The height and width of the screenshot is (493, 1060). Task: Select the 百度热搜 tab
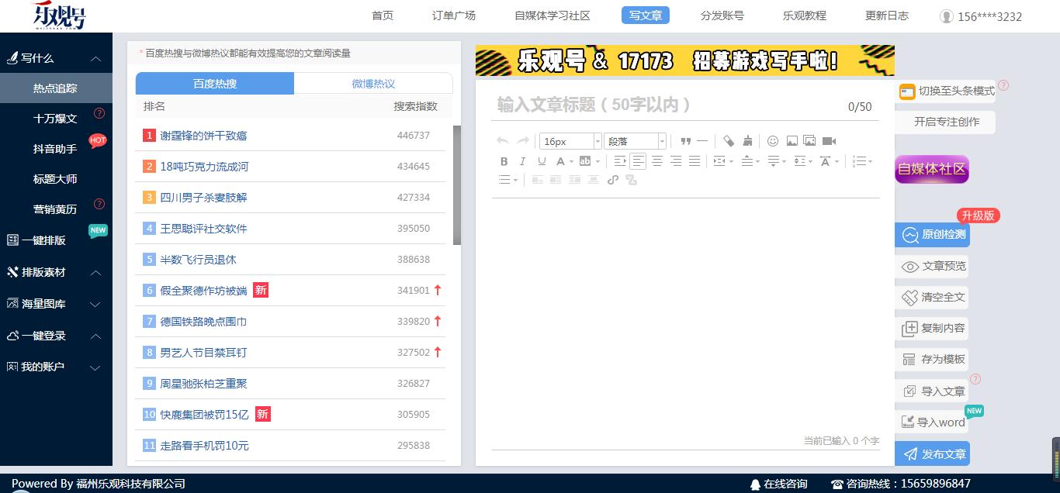point(214,83)
